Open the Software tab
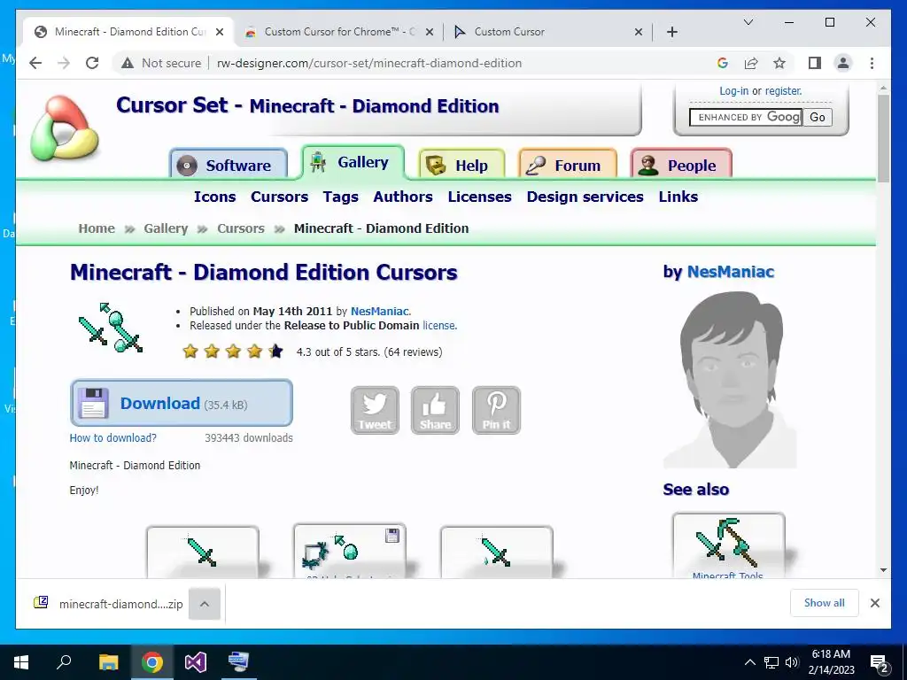This screenshot has height=680, width=907. (229, 165)
